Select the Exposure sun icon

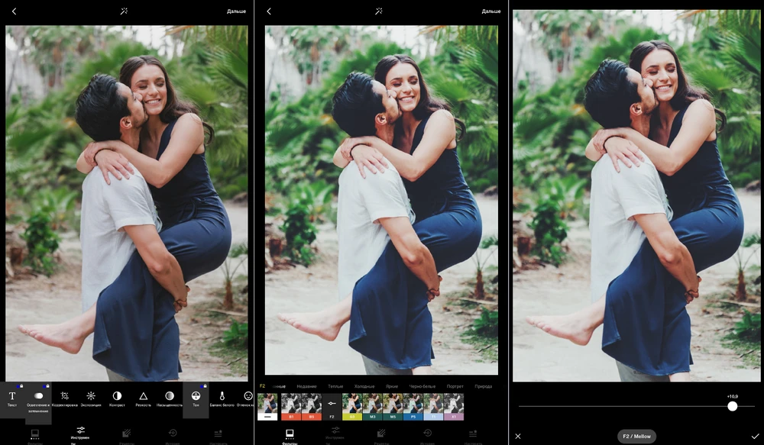tap(91, 397)
